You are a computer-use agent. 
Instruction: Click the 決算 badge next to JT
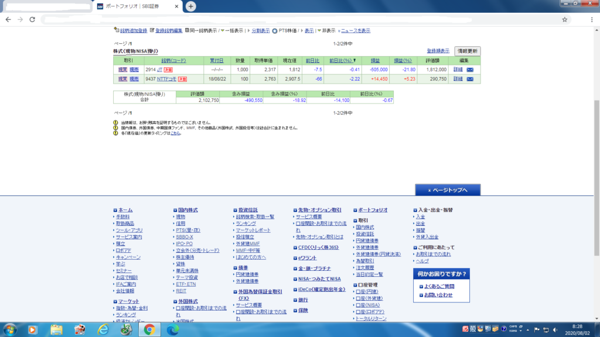(x=168, y=70)
